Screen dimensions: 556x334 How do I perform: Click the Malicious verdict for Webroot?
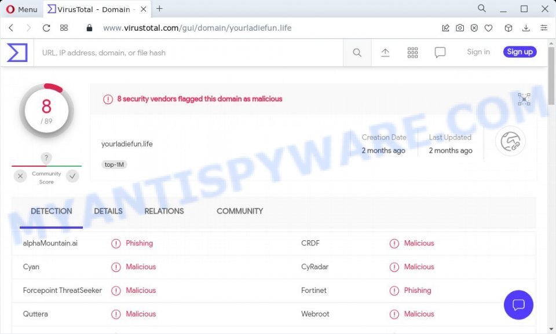(x=419, y=314)
